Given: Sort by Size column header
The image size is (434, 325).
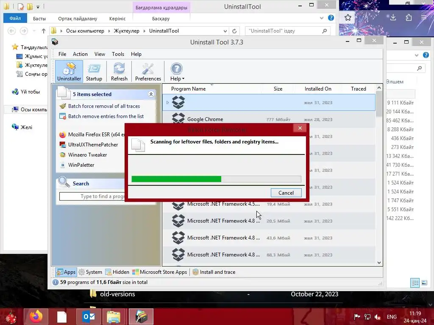Looking at the screenshot, I should tap(278, 89).
